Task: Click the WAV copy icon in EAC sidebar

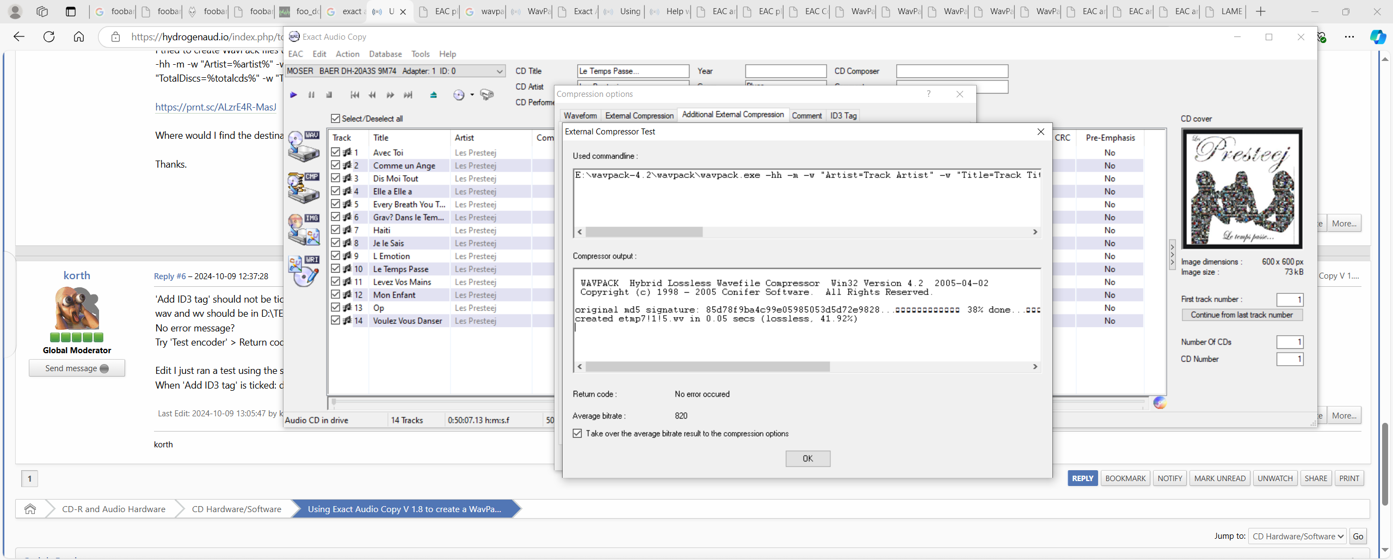Action: [x=304, y=146]
